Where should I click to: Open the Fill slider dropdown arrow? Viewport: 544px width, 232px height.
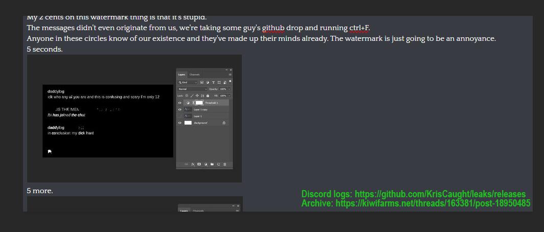pyautogui.click(x=229, y=96)
